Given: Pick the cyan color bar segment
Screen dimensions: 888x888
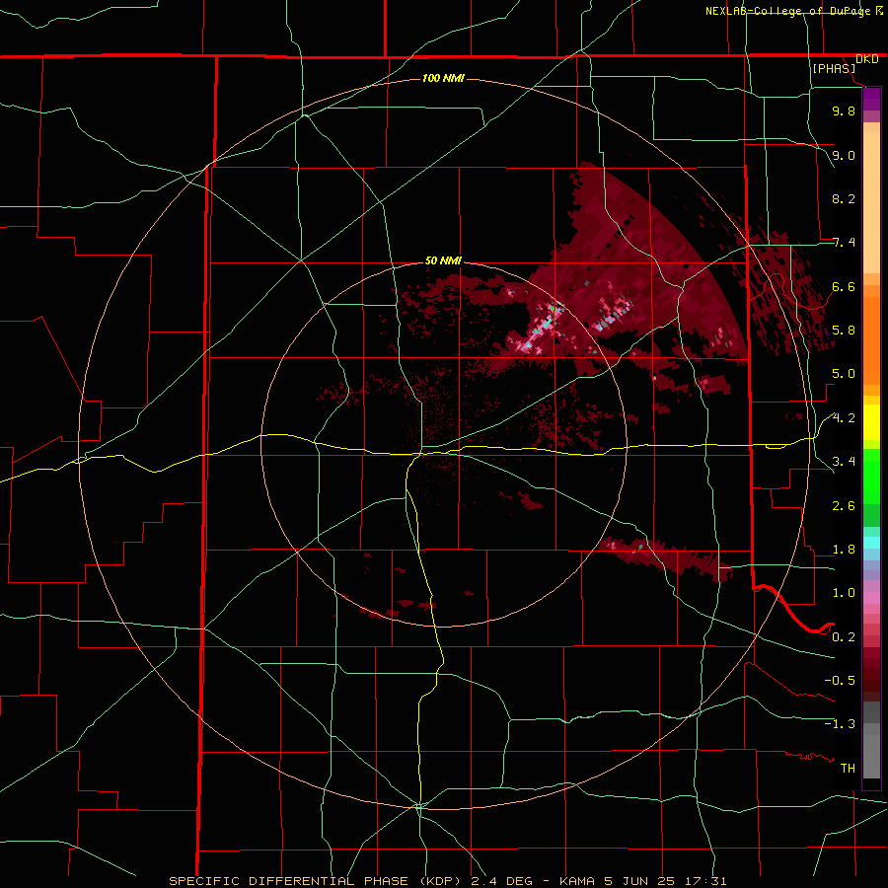Looking at the screenshot, I should coord(871,543).
